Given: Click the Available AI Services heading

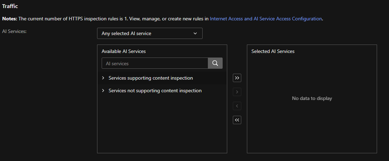Looking at the screenshot, I should coord(123,51).
